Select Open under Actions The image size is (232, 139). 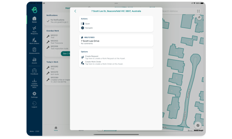(x=87, y=24)
